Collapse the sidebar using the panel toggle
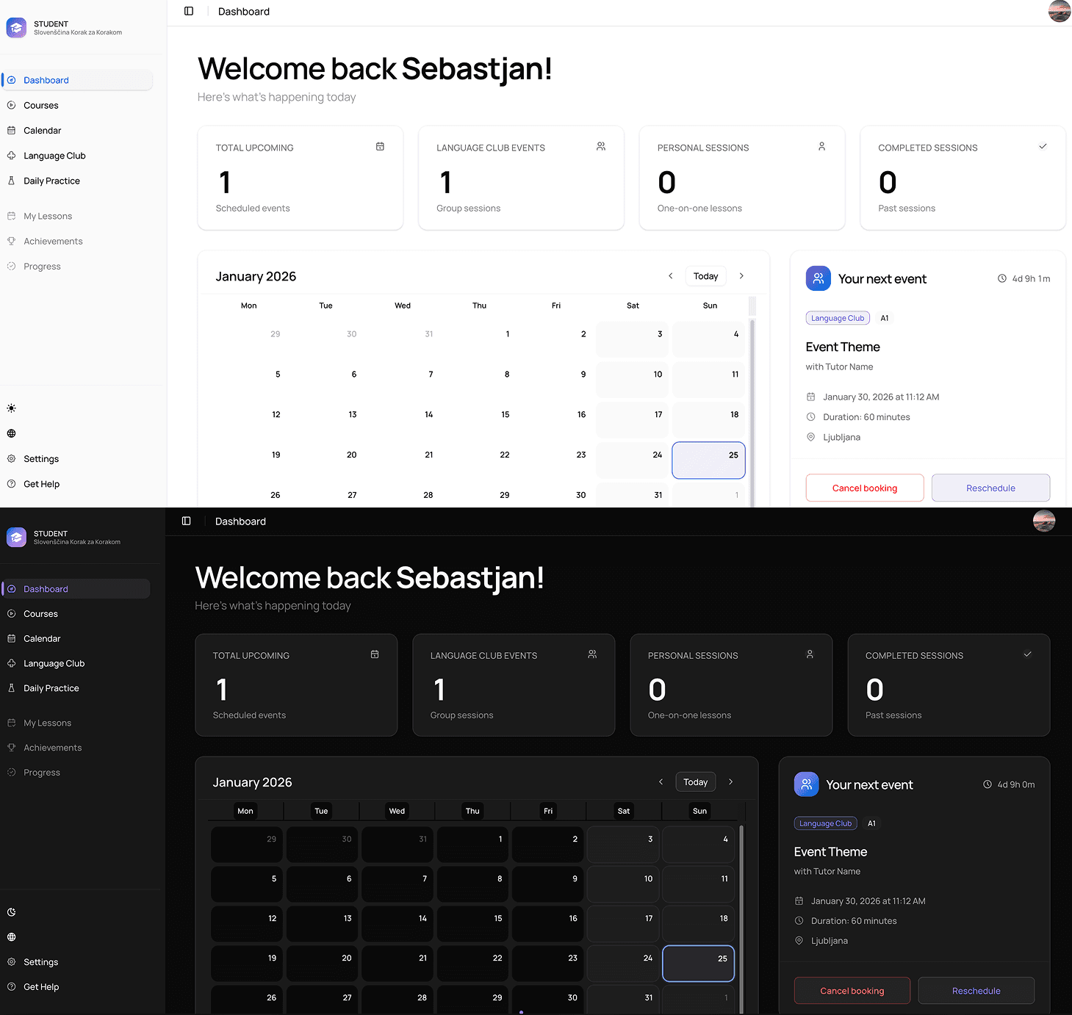 (x=189, y=11)
